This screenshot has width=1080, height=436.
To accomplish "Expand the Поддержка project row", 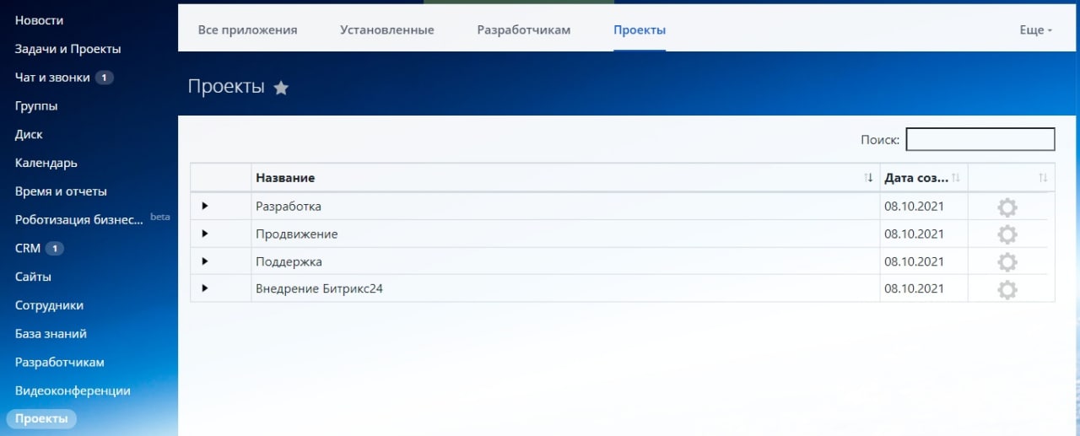I will tap(204, 261).
